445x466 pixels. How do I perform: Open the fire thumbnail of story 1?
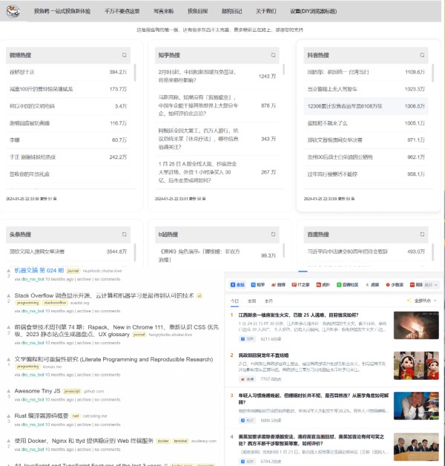pyautogui.click(x=416, y=325)
